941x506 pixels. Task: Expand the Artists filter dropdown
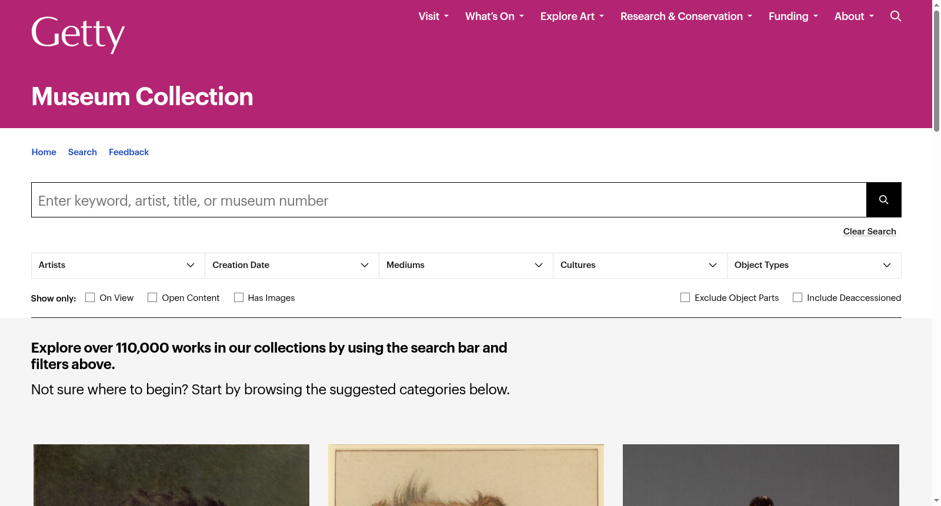118,266
